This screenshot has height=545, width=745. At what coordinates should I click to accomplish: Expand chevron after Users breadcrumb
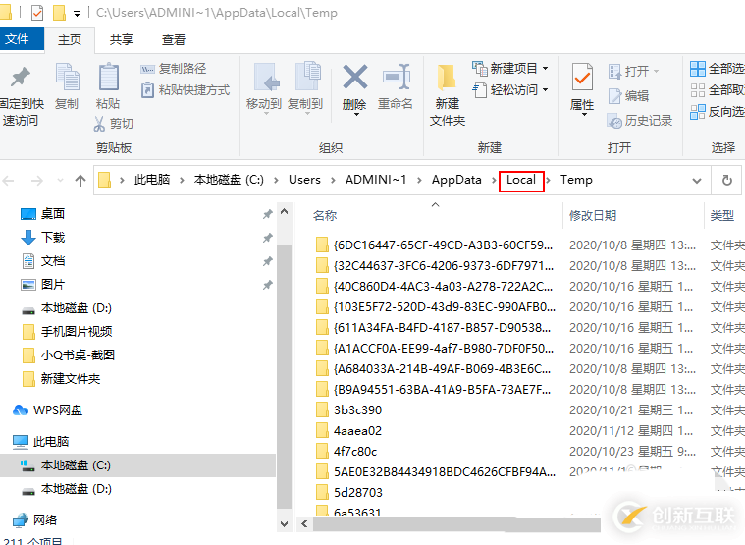click(333, 180)
